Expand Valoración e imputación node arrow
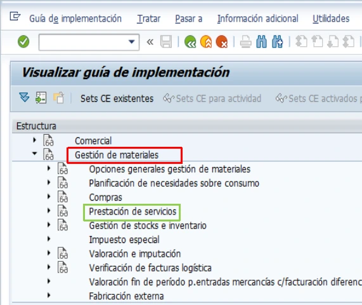The height and width of the screenshot is (305, 362). [49, 253]
